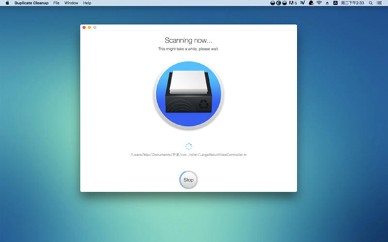Open the File menu
The width and height of the screenshot is (388, 242).
click(56, 3)
